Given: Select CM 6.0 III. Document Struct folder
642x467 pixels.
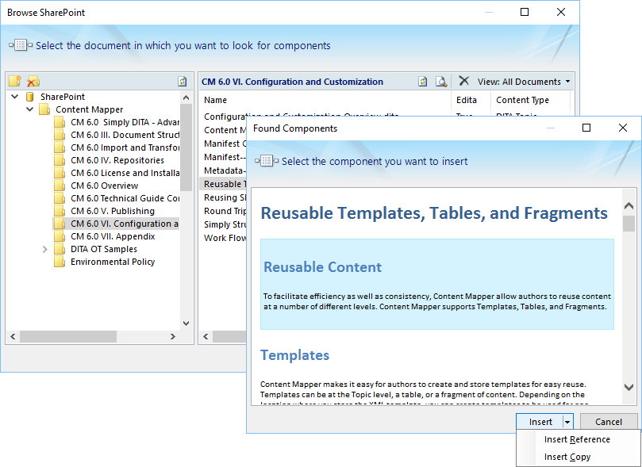Looking at the screenshot, I should coord(125,135).
